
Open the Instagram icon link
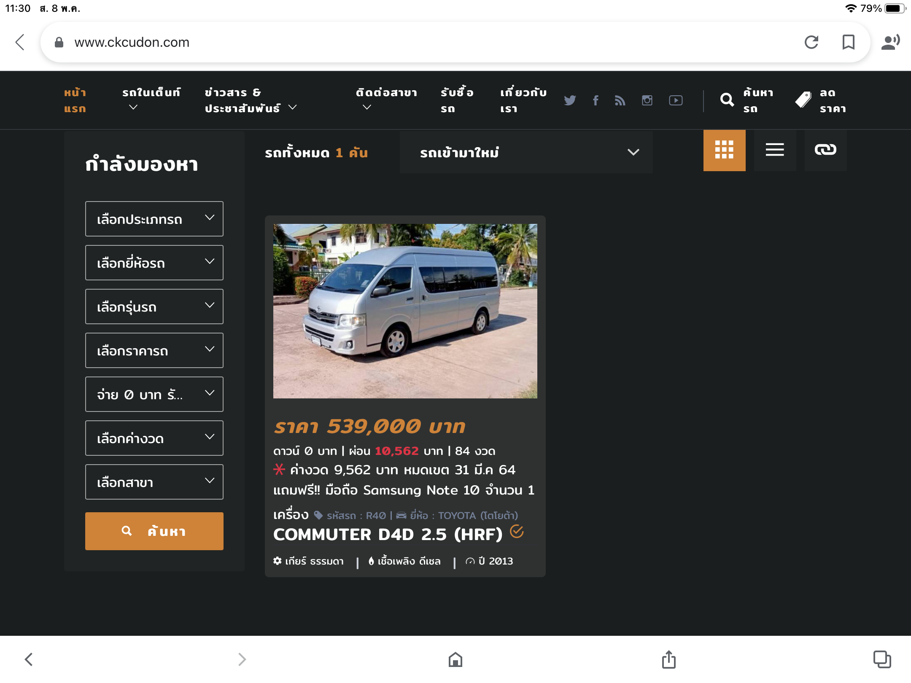pos(647,100)
